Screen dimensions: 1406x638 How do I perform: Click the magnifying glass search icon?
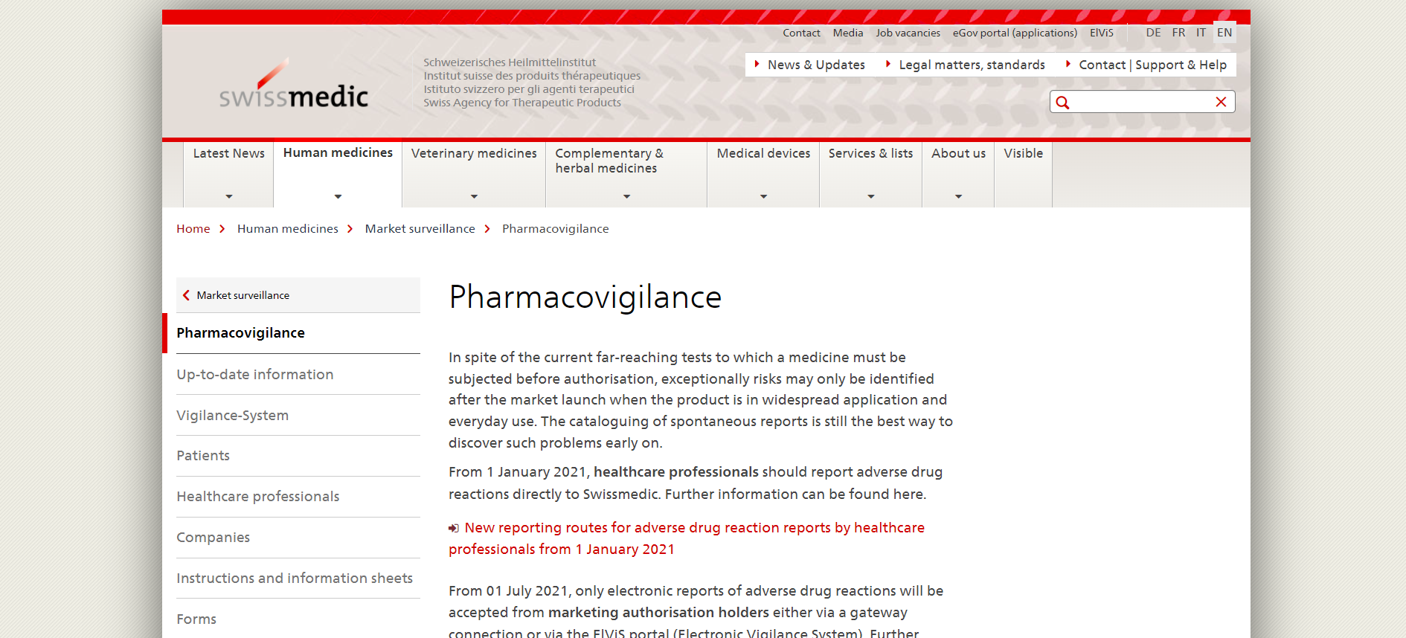[x=1062, y=103]
